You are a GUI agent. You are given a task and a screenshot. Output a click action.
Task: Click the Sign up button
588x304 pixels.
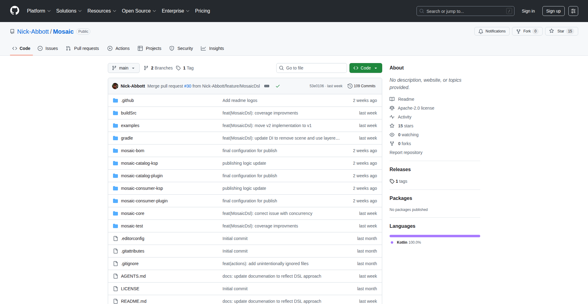click(553, 11)
